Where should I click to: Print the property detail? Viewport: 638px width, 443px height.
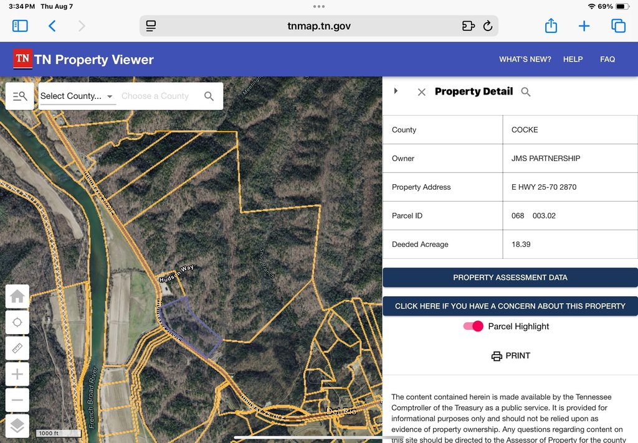click(x=510, y=356)
